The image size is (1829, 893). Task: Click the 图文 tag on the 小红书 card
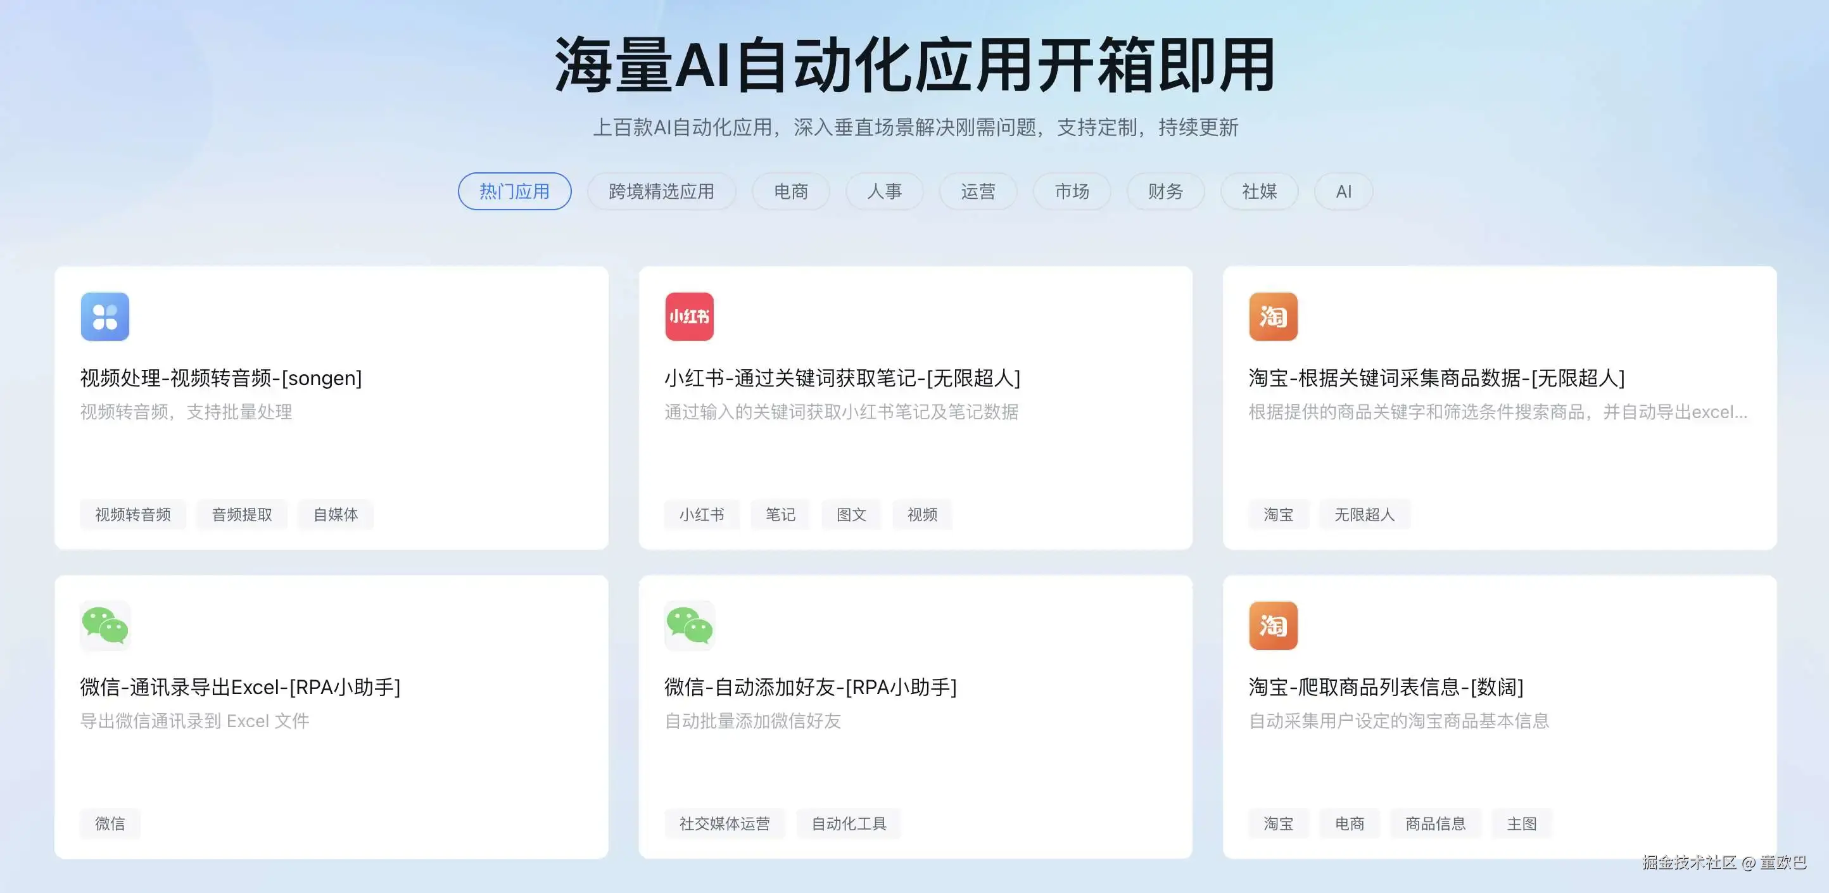pyautogui.click(x=851, y=515)
